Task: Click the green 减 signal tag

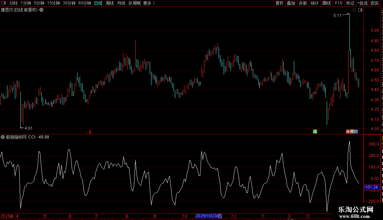Action: [x=315, y=132]
